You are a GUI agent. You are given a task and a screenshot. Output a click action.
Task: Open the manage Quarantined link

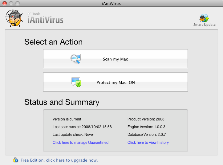(80, 143)
